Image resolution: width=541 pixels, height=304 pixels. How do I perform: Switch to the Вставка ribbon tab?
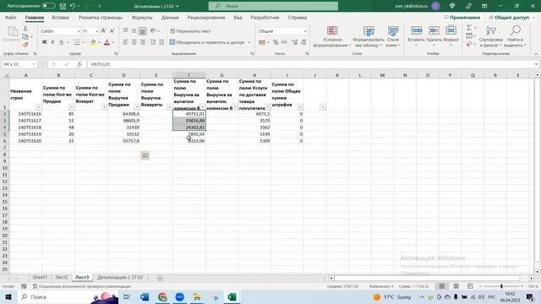(x=60, y=18)
